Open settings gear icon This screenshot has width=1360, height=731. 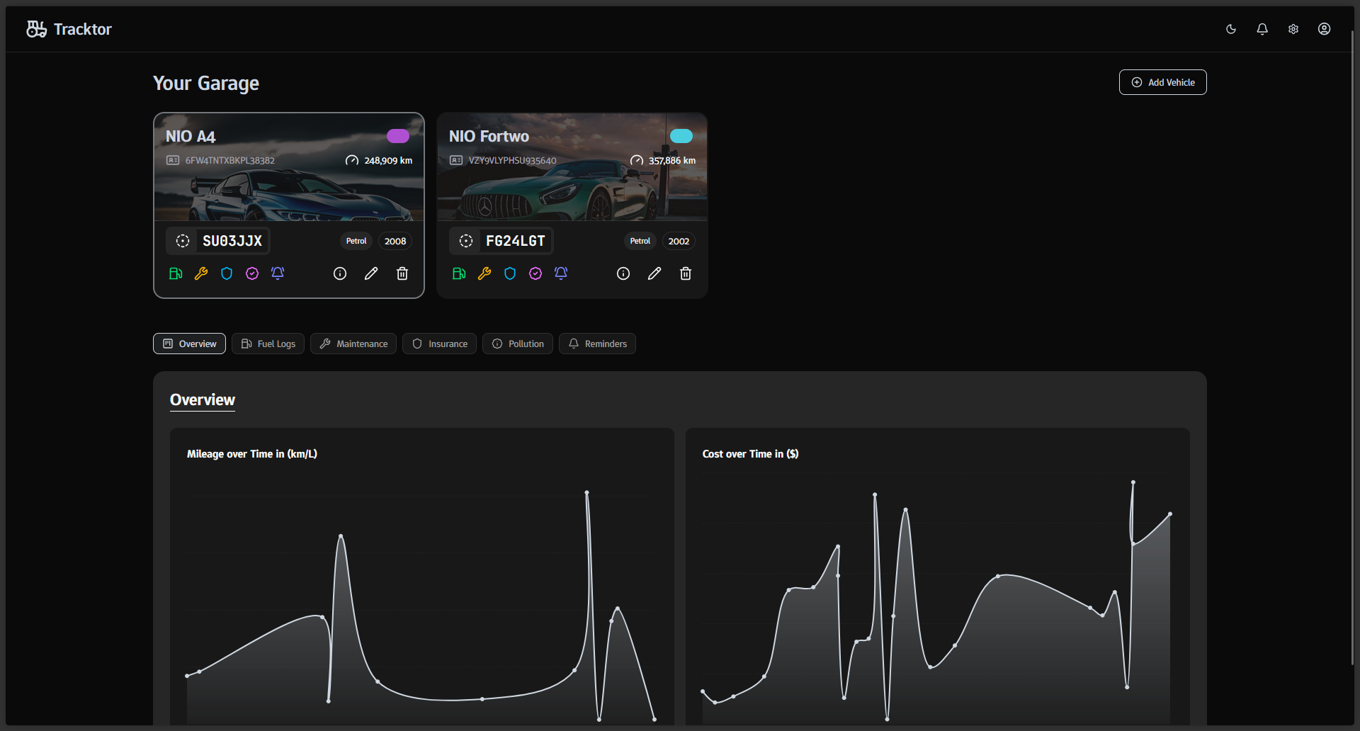click(1293, 29)
